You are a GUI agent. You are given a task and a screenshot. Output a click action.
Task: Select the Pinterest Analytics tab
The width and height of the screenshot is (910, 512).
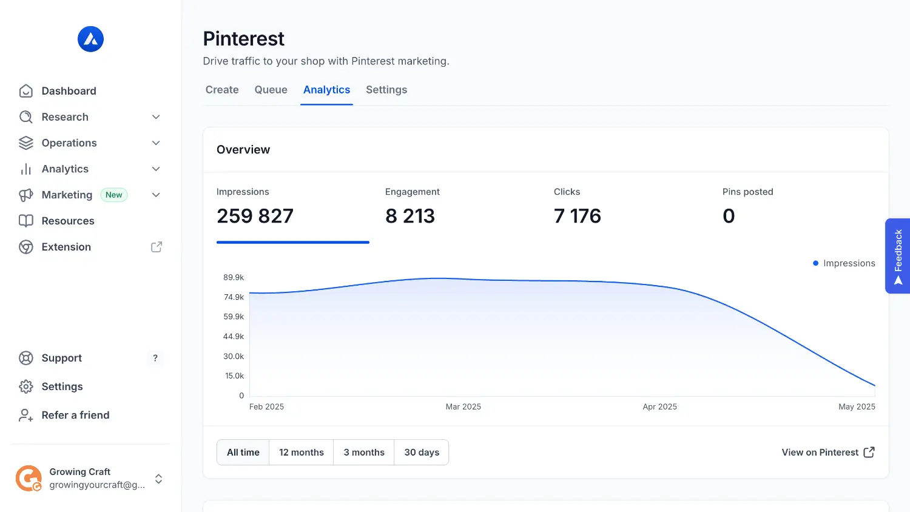pos(326,90)
